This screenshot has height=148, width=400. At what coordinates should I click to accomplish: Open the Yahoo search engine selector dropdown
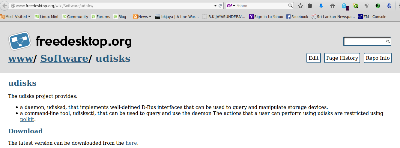coord(231,6)
